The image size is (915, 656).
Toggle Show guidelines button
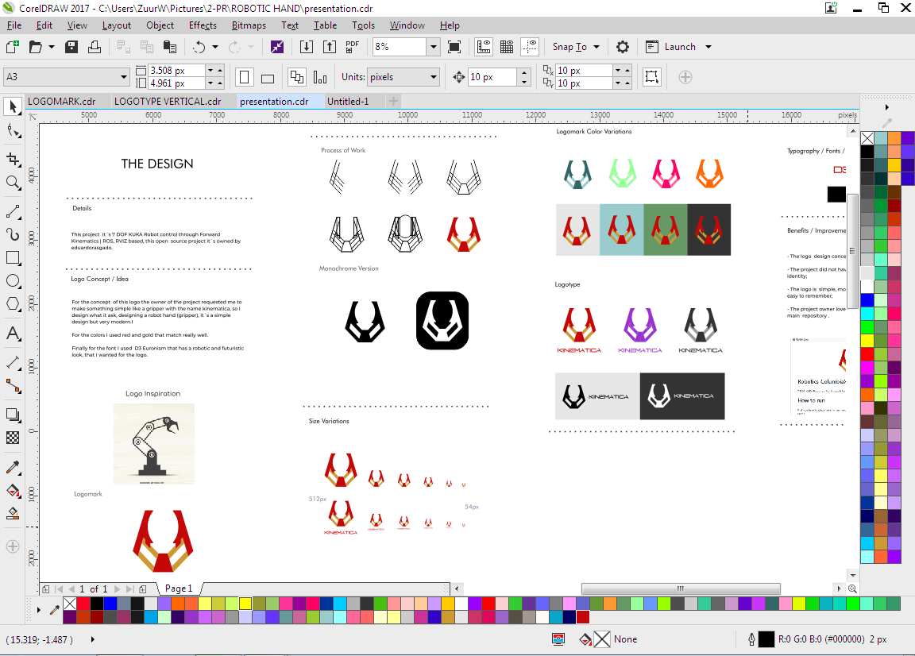[530, 47]
